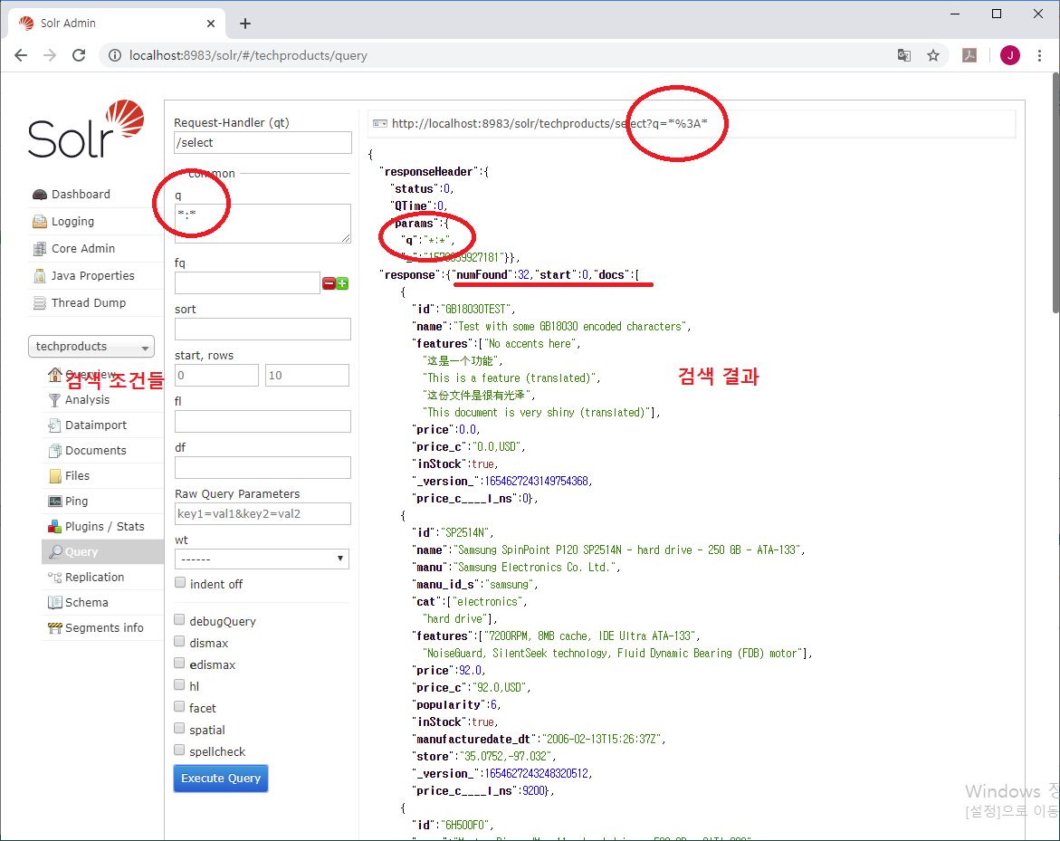The width and height of the screenshot is (1060, 841).
Task: Select the Query menu item
Action: coord(103,551)
